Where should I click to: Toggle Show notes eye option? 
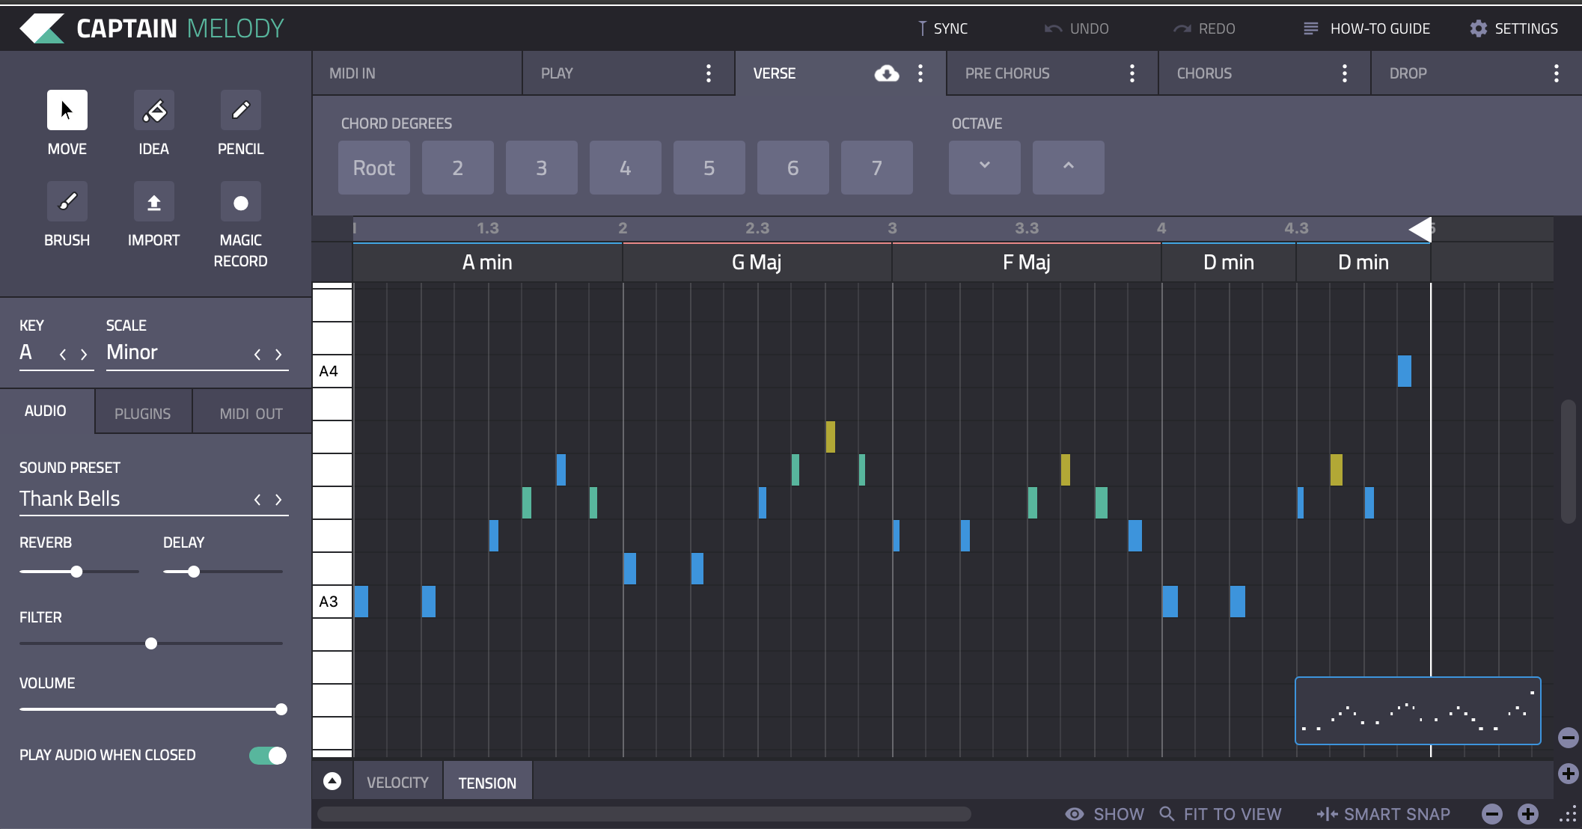coord(1075,814)
